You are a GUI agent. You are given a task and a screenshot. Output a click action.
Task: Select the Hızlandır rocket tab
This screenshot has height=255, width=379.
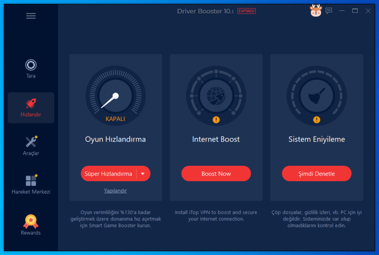pos(31,108)
